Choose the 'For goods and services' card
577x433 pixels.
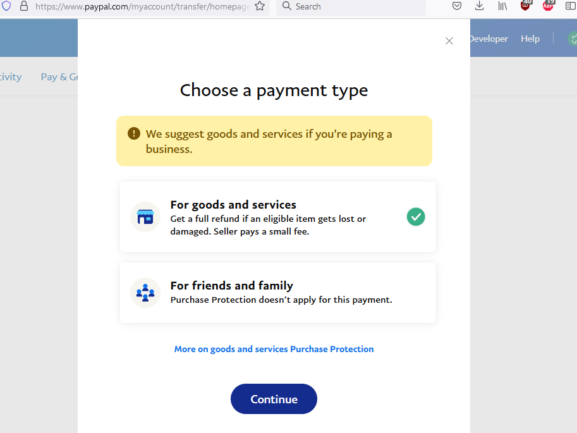point(277,217)
